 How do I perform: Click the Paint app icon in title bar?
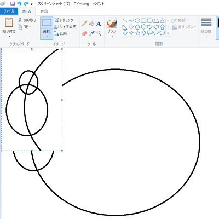point(2,4)
